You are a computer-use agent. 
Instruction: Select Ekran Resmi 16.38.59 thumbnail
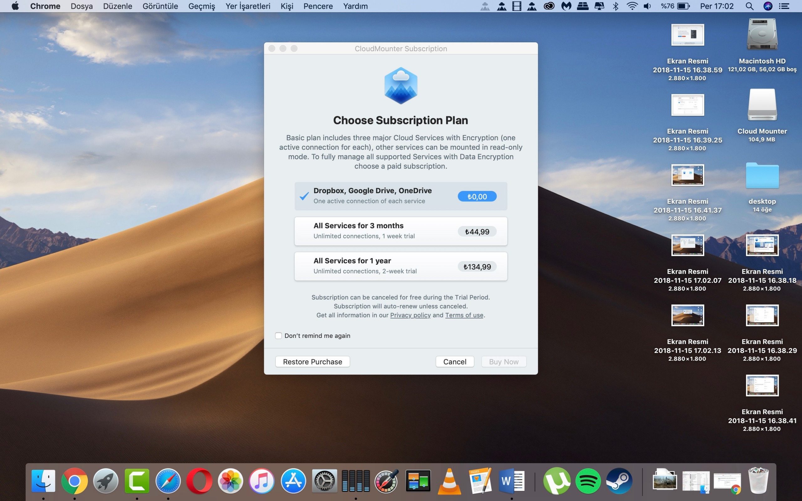(687, 35)
